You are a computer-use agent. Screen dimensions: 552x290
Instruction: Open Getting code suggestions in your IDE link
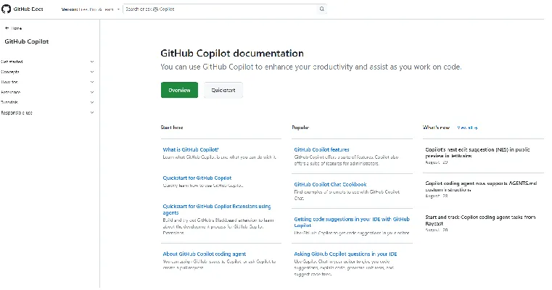pos(352,222)
